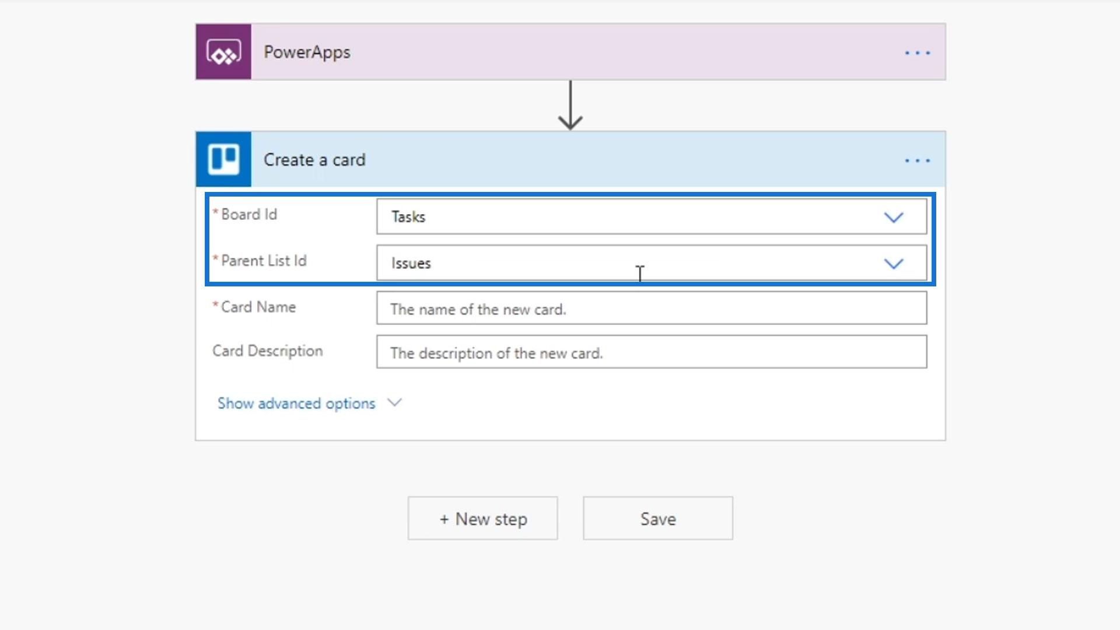The height and width of the screenshot is (630, 1120).
Task: Add a step with New step button
Action: click(482, 518)
